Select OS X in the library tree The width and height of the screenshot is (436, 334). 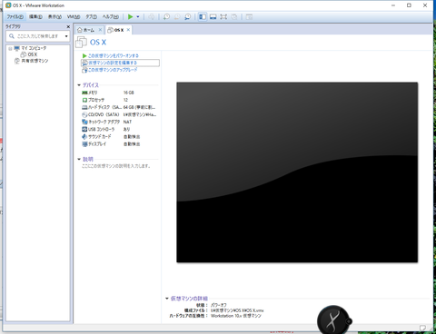pos(33,54)
